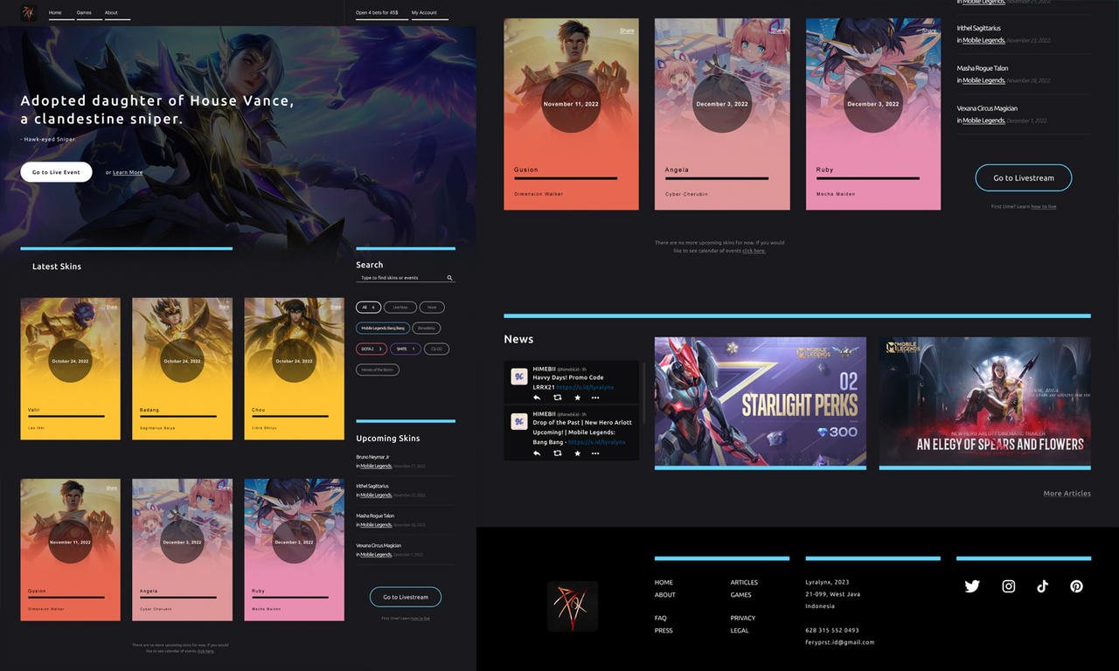Toggle the Live Now filter chip
Screen dimensions: 1119x671
click(400, 308)
